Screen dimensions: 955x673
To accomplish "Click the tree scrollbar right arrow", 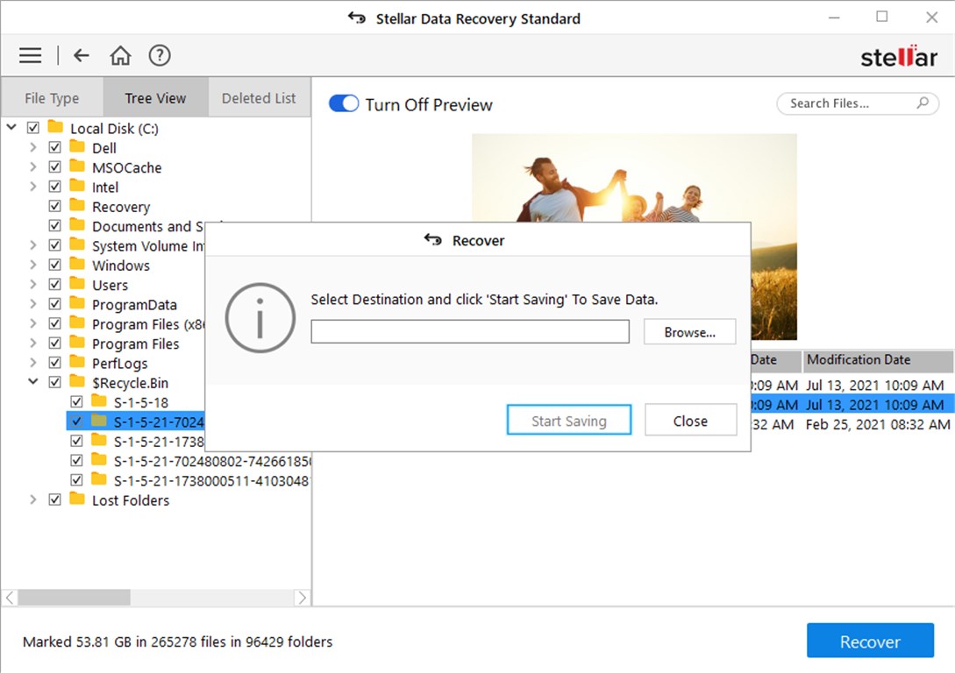I will (x=302, y=598).
